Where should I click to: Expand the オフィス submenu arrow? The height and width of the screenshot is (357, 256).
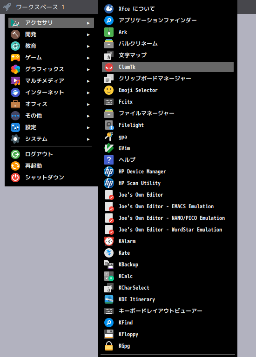[88, 104]
